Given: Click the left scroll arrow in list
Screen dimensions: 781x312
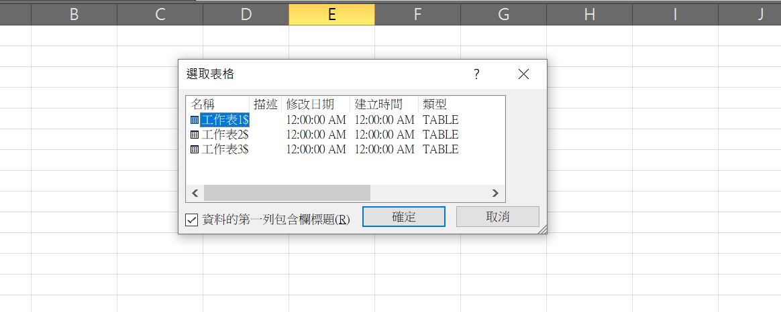Looking at the screenshot, I should 195,193.
